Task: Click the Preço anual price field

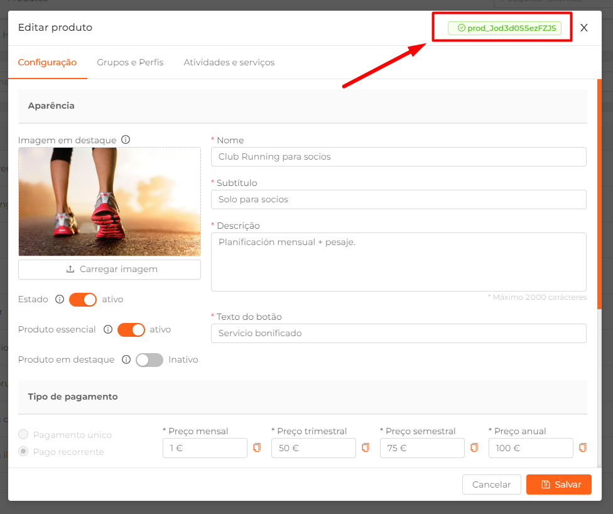Action: tap(531, 448)
